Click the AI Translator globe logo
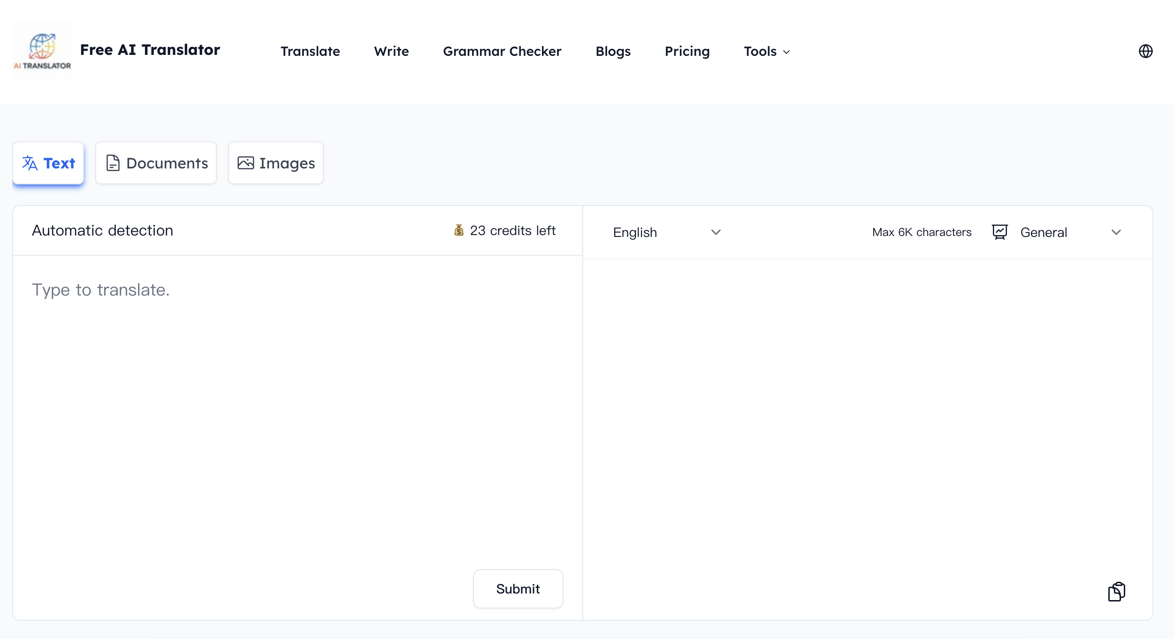 coord(42,51)
